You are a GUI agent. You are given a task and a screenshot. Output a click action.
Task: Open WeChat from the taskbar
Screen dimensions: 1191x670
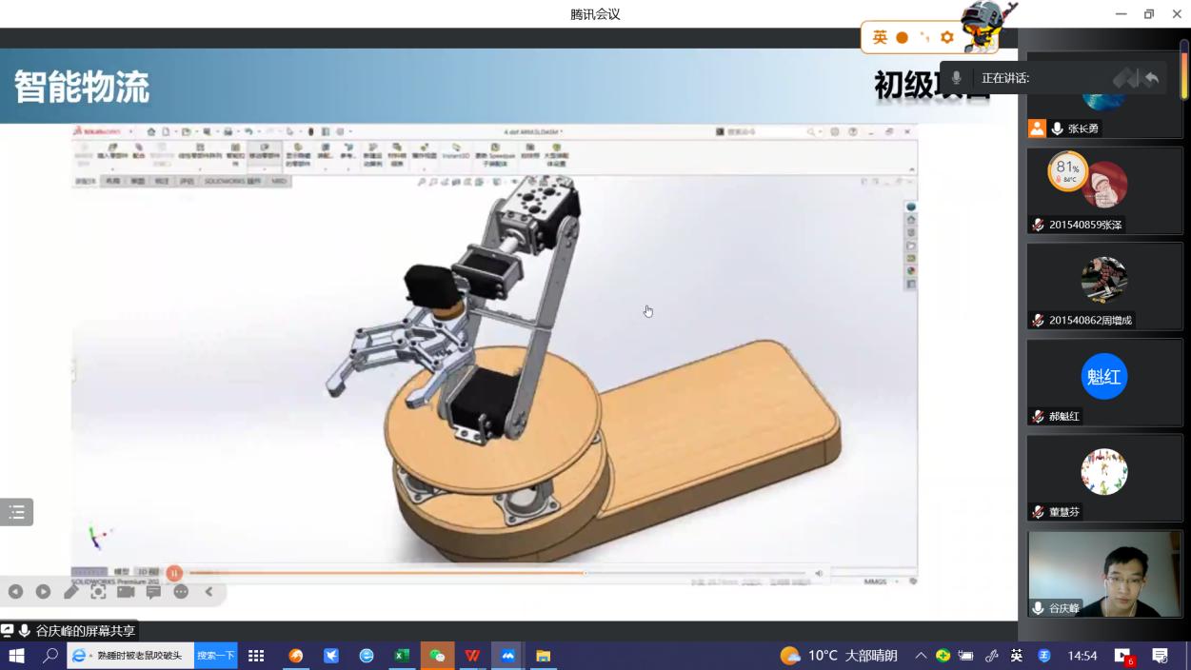coord(437,656)
